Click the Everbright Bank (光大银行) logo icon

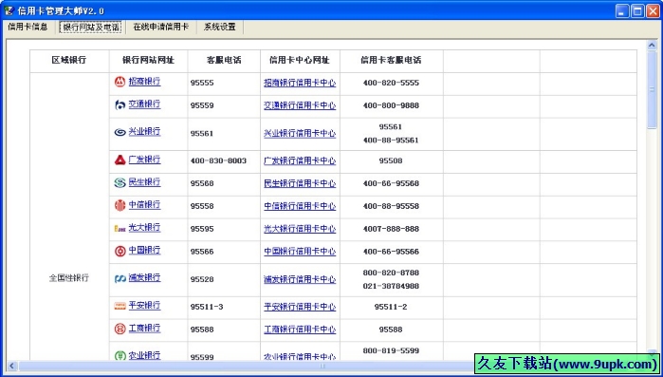pyautogui.click(x=120, y=229)
